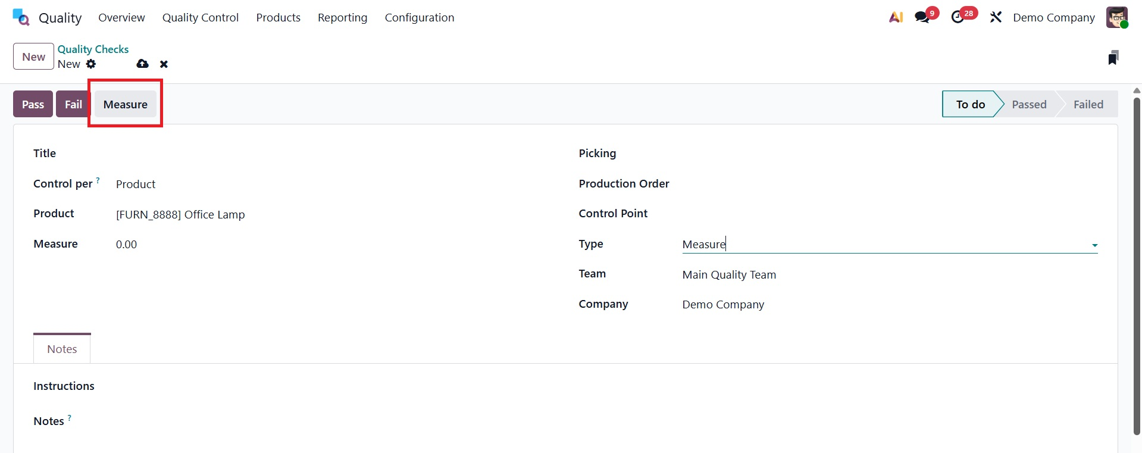Open the messages chat icon
Screen dimensions: 1142x453
click(x=922, y=17)
